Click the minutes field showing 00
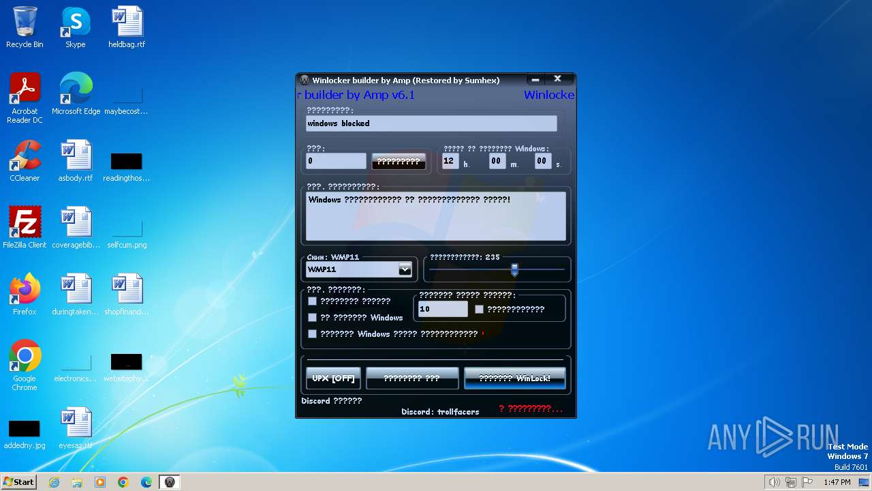The width and height of the screenshot is (872, 491). click(497, 161)
